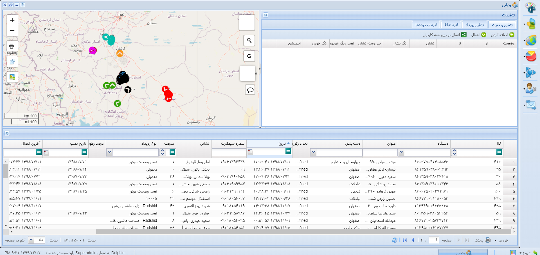Open the last connection filter operator menu
Viewport: 540px width, 255px height.
[39, 152]
